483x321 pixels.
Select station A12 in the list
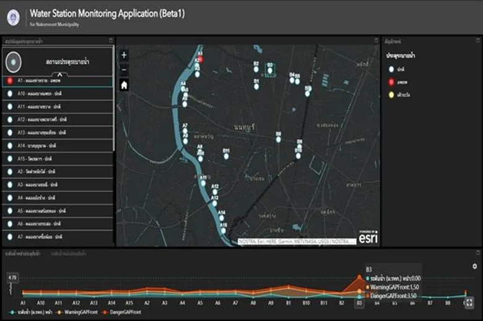coord(58,119)
